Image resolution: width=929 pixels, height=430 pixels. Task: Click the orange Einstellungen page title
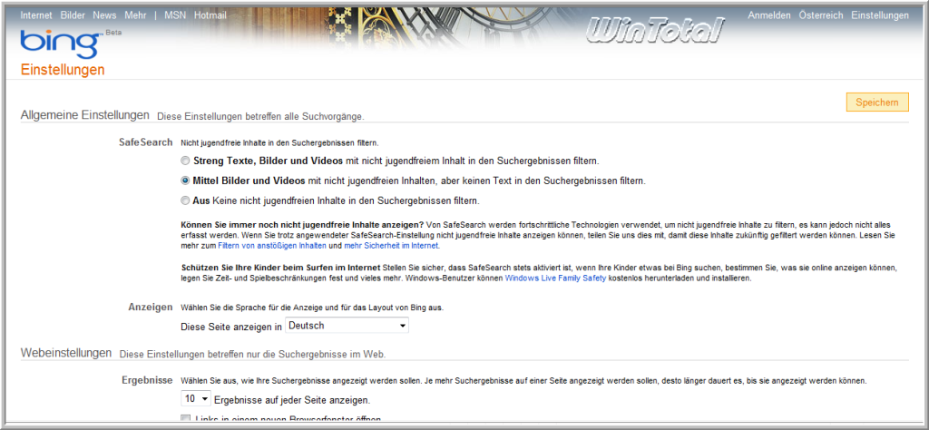(x=63, y=70)
